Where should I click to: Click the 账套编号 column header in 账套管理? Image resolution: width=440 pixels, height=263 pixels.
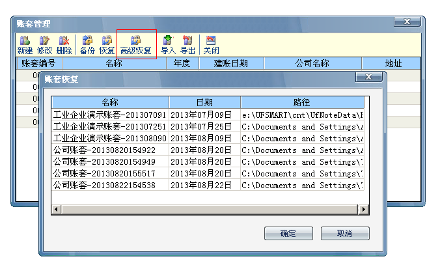(38, 63)
